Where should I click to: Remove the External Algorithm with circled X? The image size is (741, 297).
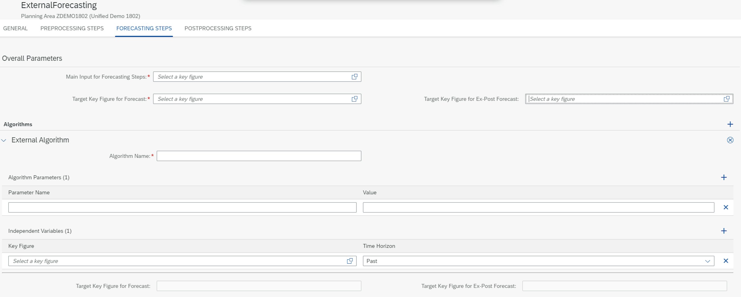click(730, 140)
